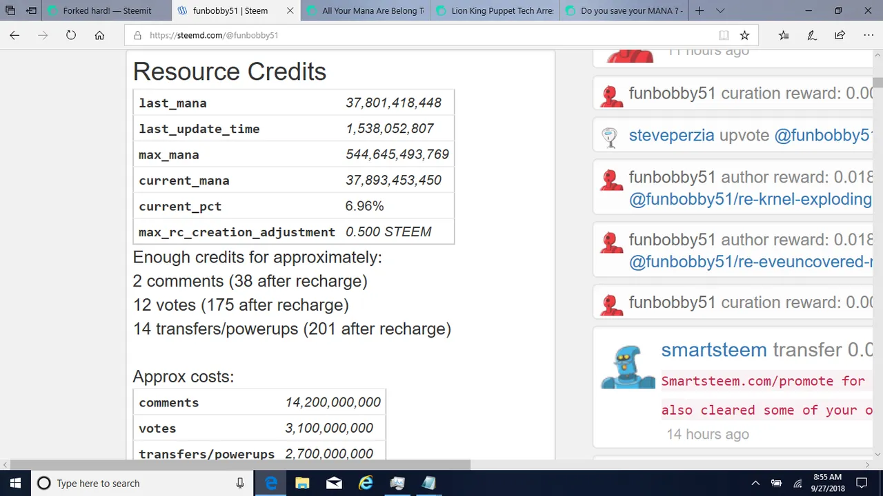Screen dimensions: 883x496
Task: Select the current_pct value 6.96%
Action: click(364, 206)
